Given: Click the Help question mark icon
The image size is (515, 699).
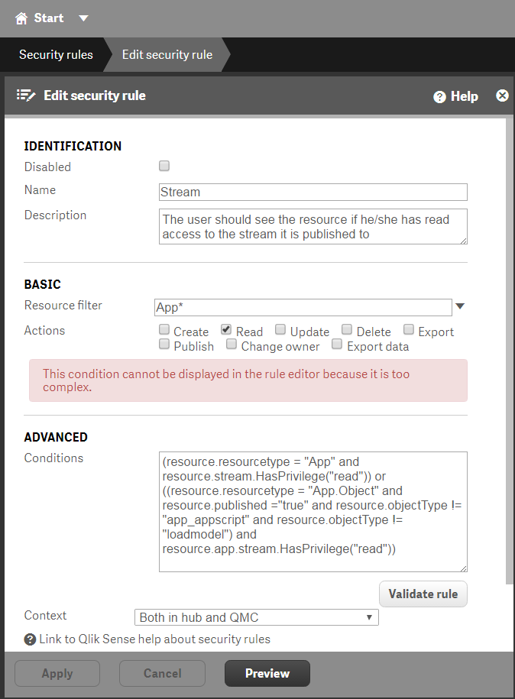Looking at the screenshot, I should (439, 97).
